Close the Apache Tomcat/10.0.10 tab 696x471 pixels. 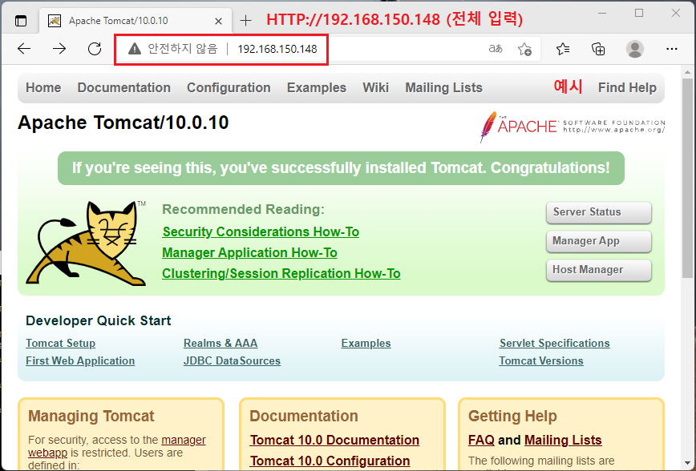tap(218, 21)
